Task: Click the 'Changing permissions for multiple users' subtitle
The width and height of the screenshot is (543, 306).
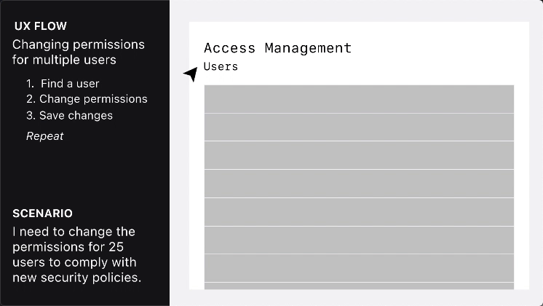Action: pos(79,52)
